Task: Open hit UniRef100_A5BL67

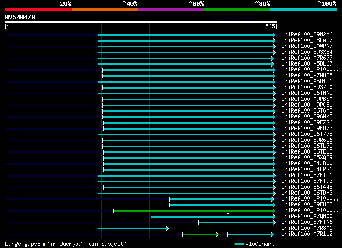Action: pos(307,63)
